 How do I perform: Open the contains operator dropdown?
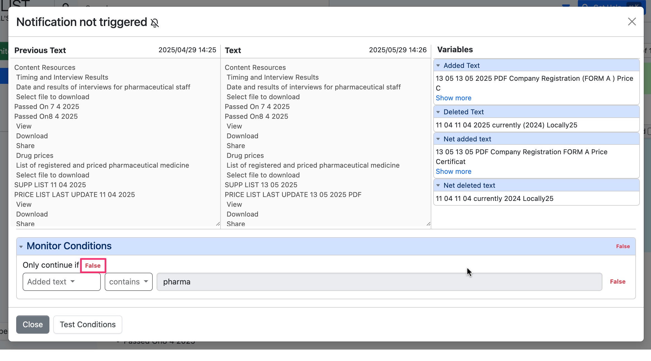tap(128, 282)
